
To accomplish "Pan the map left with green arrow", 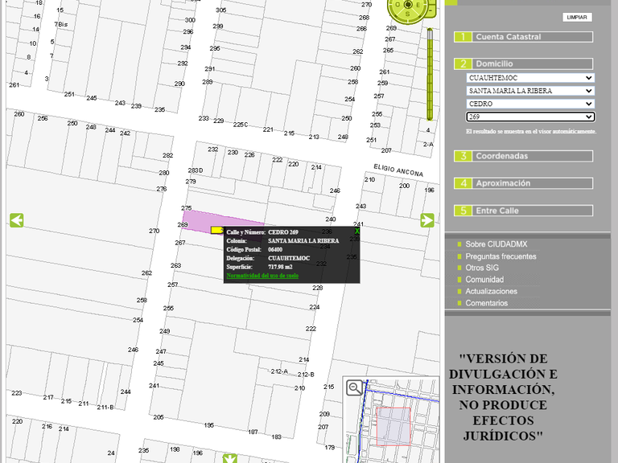I will point(16,220).
